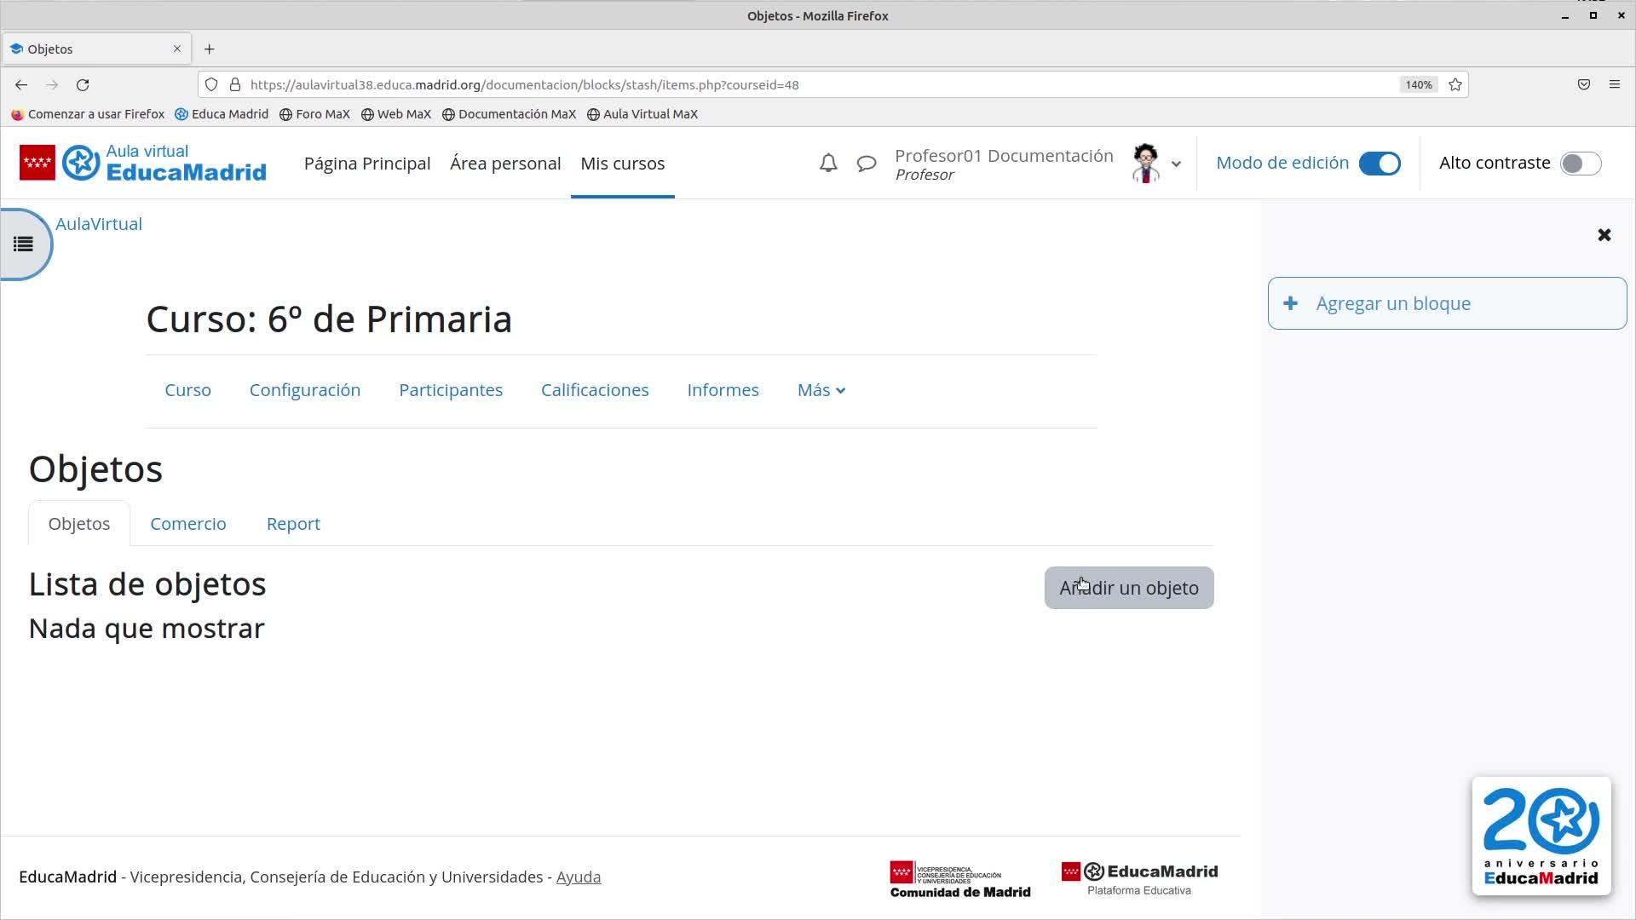Click the 140% zoom level indicator
Image resolution: width=1636 pixels, height=920 pixels.
[1418, 84]
